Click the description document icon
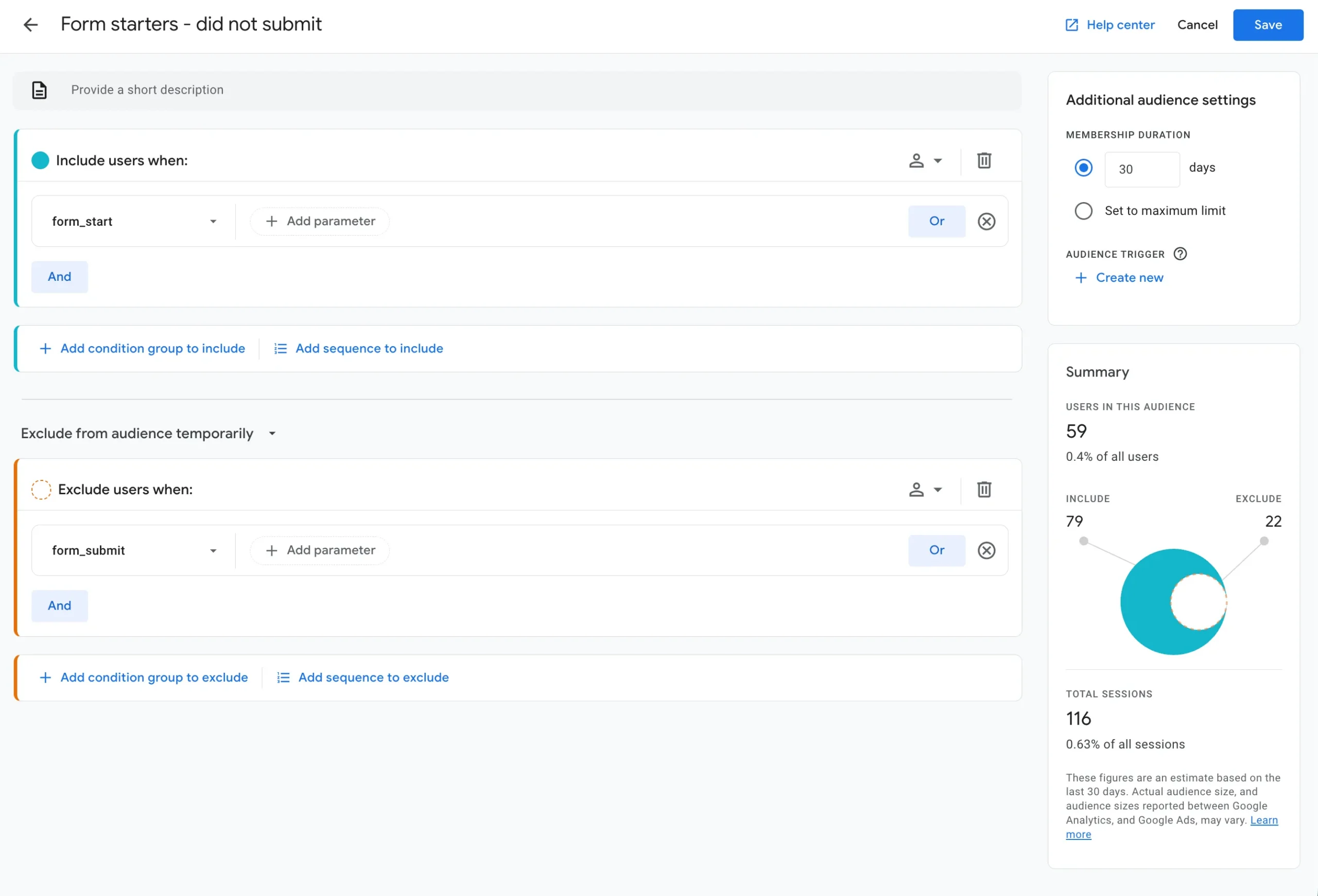Viewport: 1318px width, 896px height. click(39, 90)
